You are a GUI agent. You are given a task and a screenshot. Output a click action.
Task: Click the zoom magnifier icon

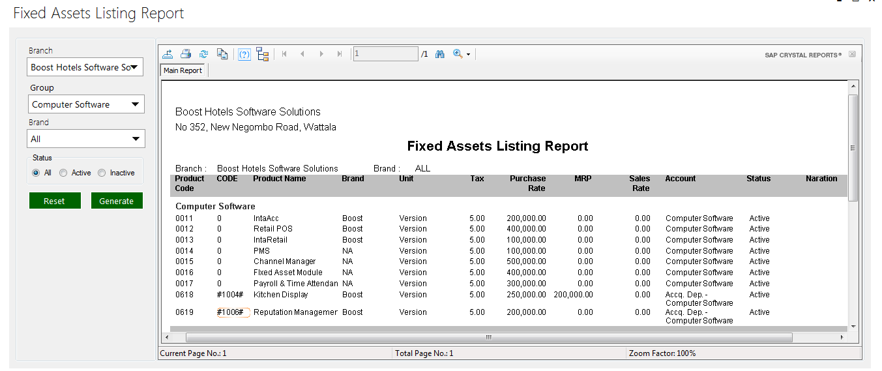[458, 54]
